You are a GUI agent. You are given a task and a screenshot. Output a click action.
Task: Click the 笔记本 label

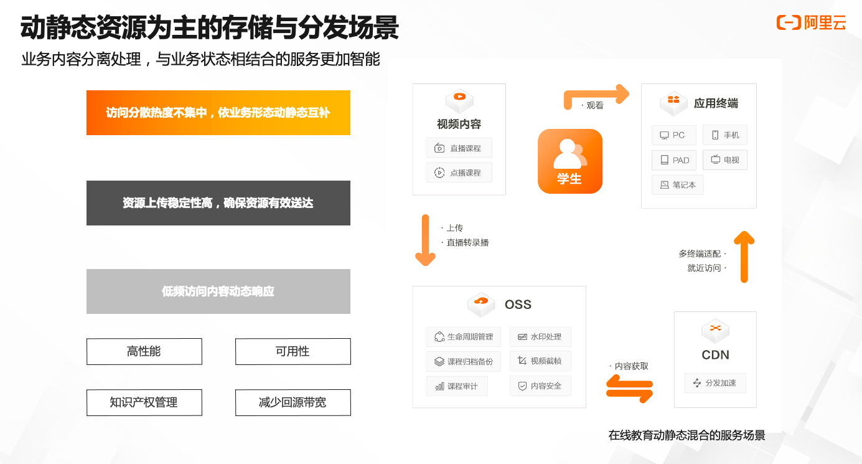click(x=684, y=185)
